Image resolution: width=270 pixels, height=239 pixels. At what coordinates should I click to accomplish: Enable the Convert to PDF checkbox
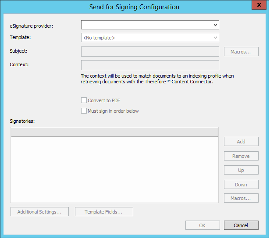click(x=84, y=100)
